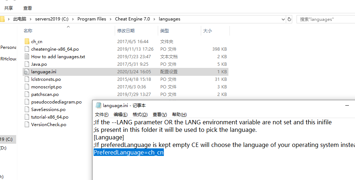Select cheatengine-x86_64.po file name
355x180 pixels.
55,49
